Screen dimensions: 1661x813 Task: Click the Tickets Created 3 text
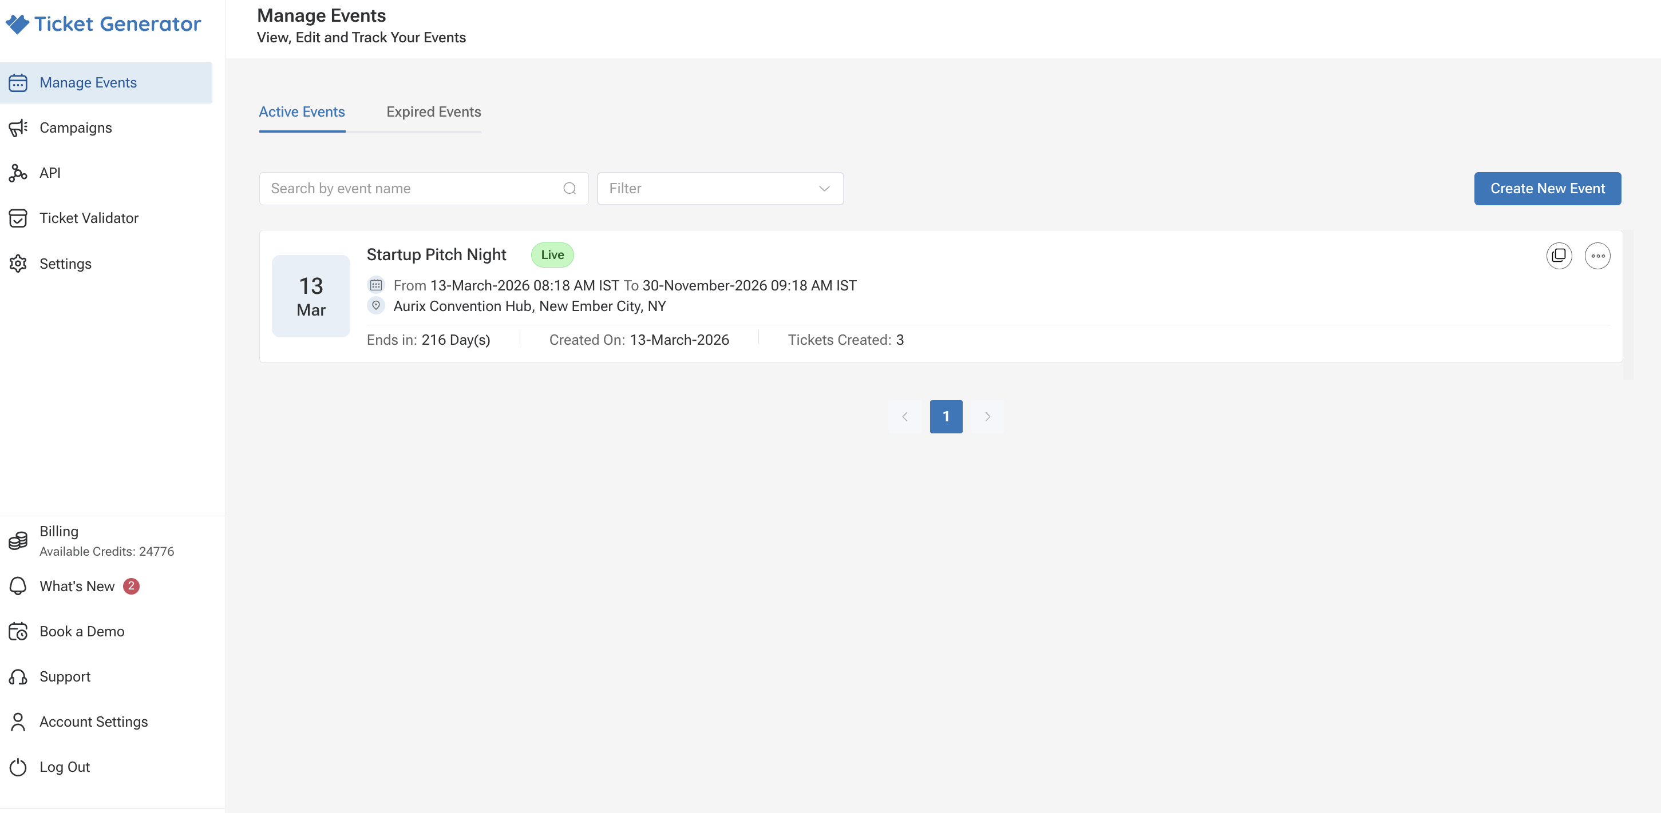(x=845, y=340)
